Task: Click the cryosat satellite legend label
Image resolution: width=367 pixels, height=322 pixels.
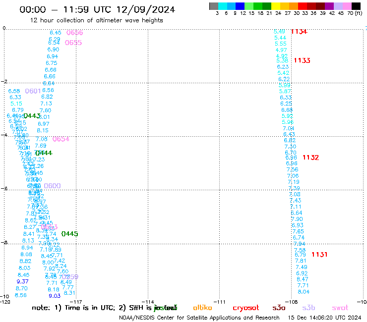Action: click(246, 308)
